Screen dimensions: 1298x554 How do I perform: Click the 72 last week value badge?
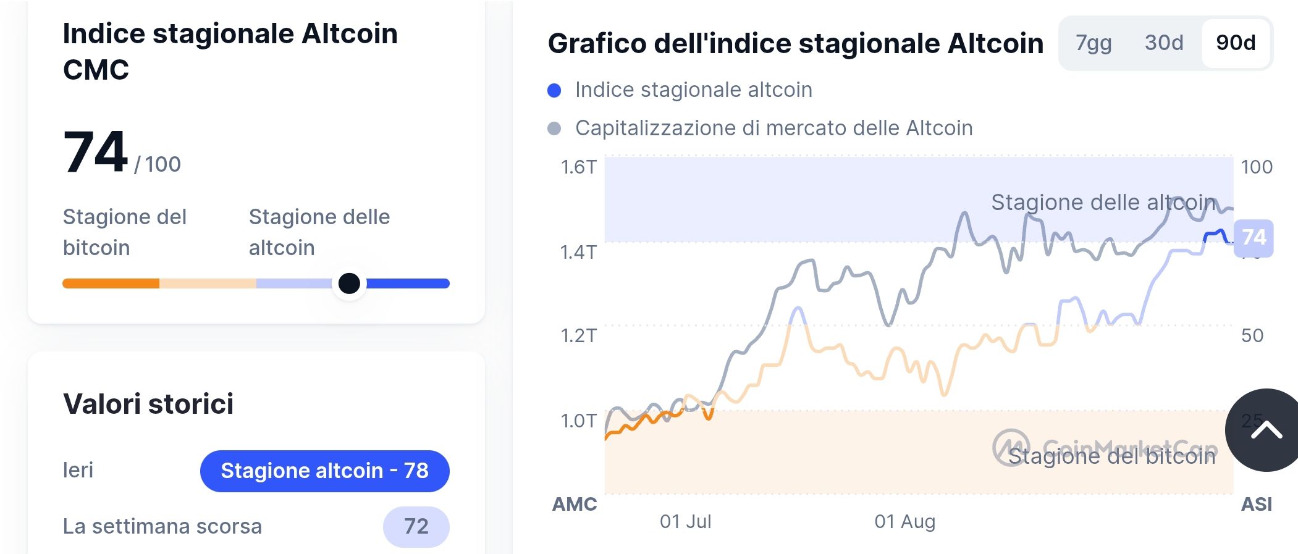coord(416,526)
